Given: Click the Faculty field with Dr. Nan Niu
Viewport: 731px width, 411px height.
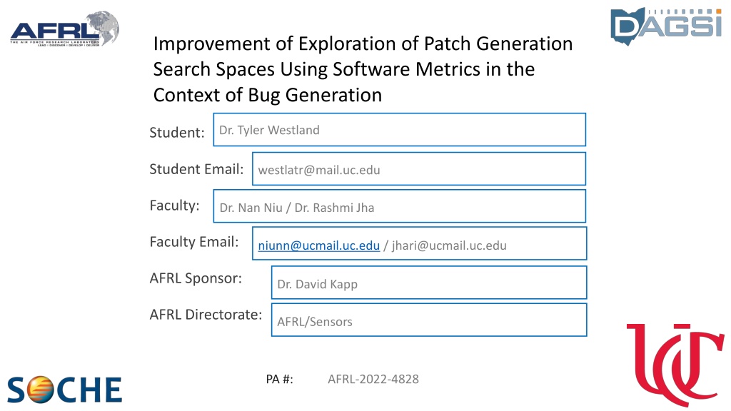Looking at the screenshot, I should (x=400, y=206).
